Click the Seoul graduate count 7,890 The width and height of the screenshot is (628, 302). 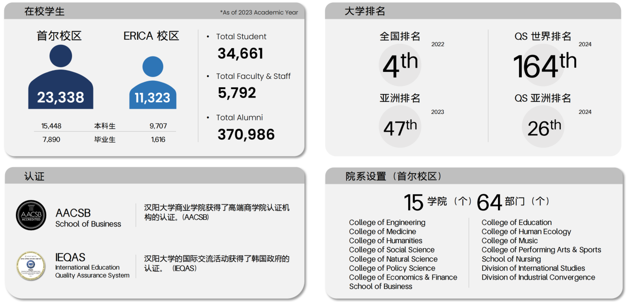[51, 140]
